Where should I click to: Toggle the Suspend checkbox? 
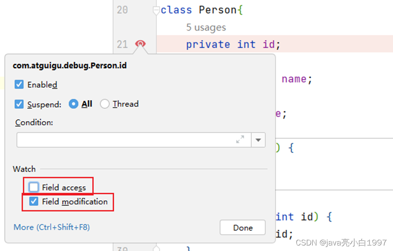[19, 104]
